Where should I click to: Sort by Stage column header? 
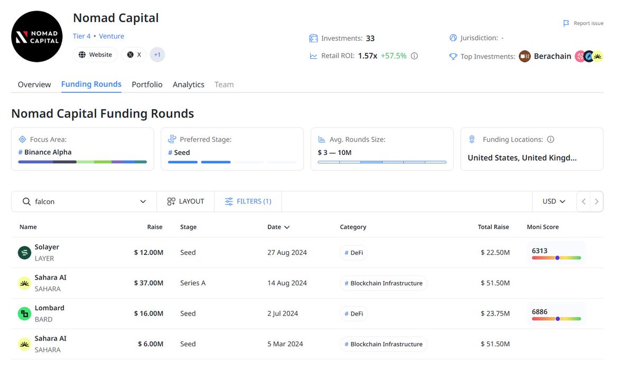pyautogui.click(x=188, y=227)
